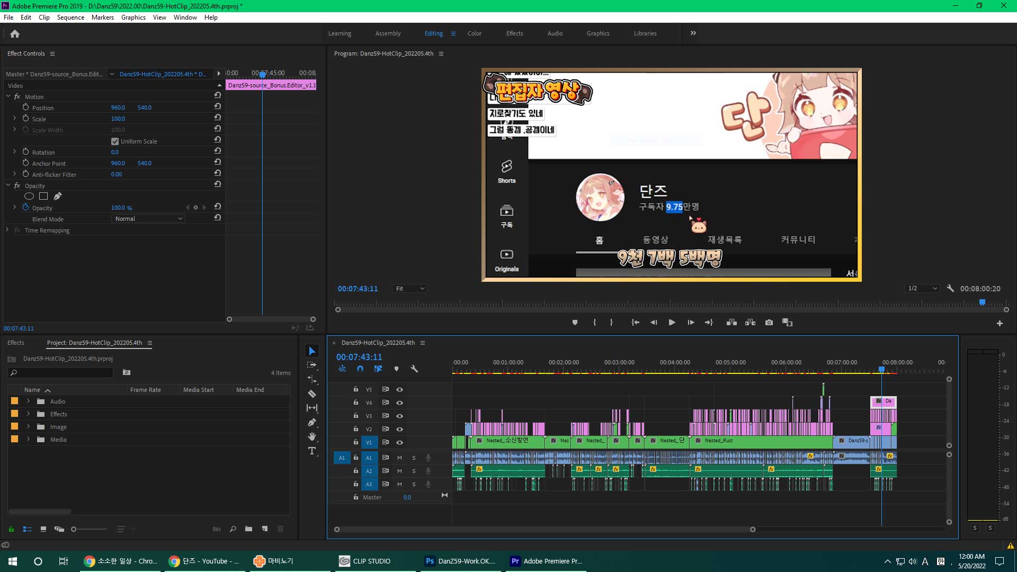This screenshot has height=572, width=1017.
Task: Mute audio track A1
Action: click(399, 458)
